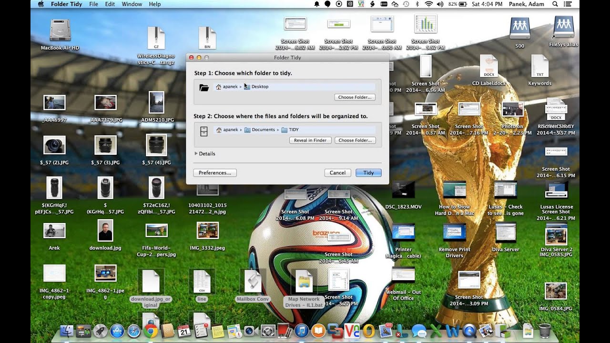Screen dimensions: 610x343
Task: Select _AAA6997 photo thumbnail
Action: click(54, 102)
